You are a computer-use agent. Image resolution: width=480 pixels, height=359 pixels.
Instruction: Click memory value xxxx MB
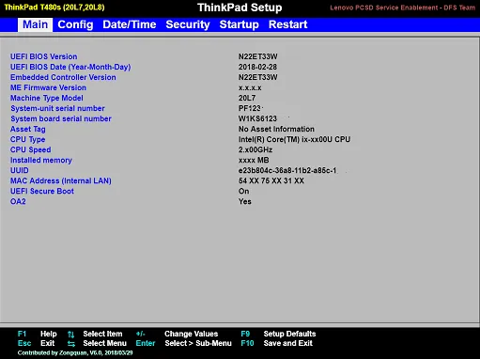point(254,160)
